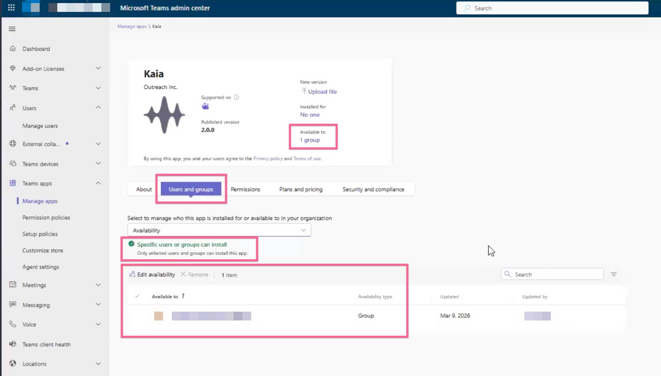This screenshot has height=376, width=661.
Task: Open the Security and compliance tab
Action: coord(373,189)
